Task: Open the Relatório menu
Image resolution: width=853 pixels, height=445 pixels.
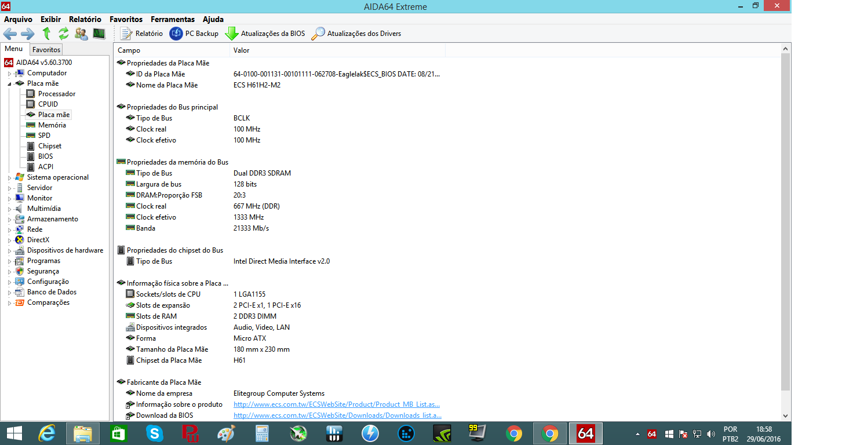Action: 85,19
